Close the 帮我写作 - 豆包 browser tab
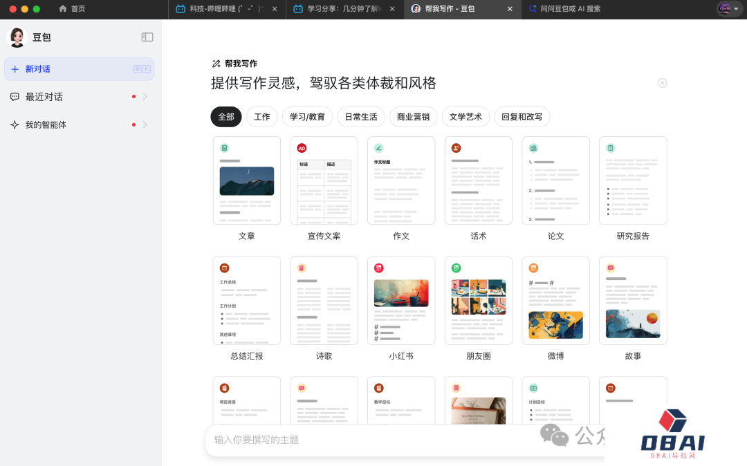 510,9
